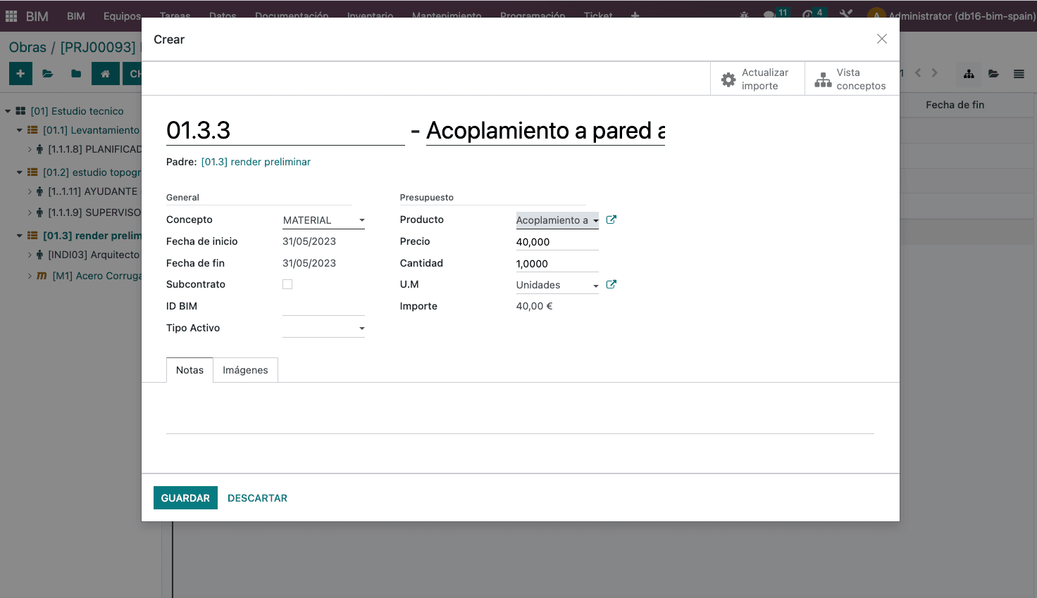Switch to list view icon at right
The image size is (1037, 598).
[x=1019, y=74]
